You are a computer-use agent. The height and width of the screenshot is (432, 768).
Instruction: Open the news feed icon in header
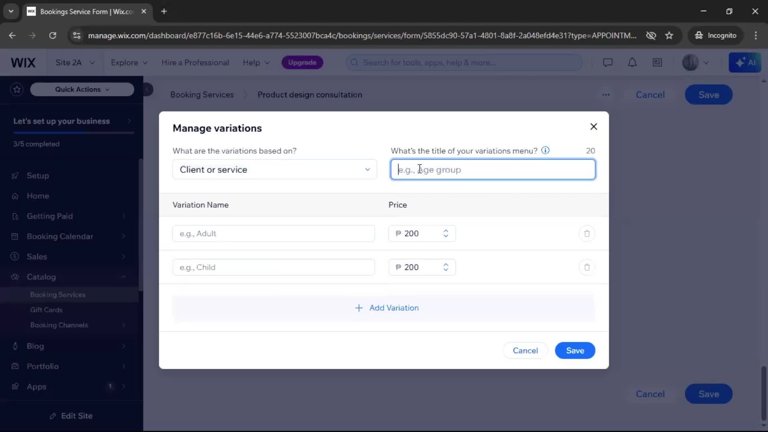657,62
